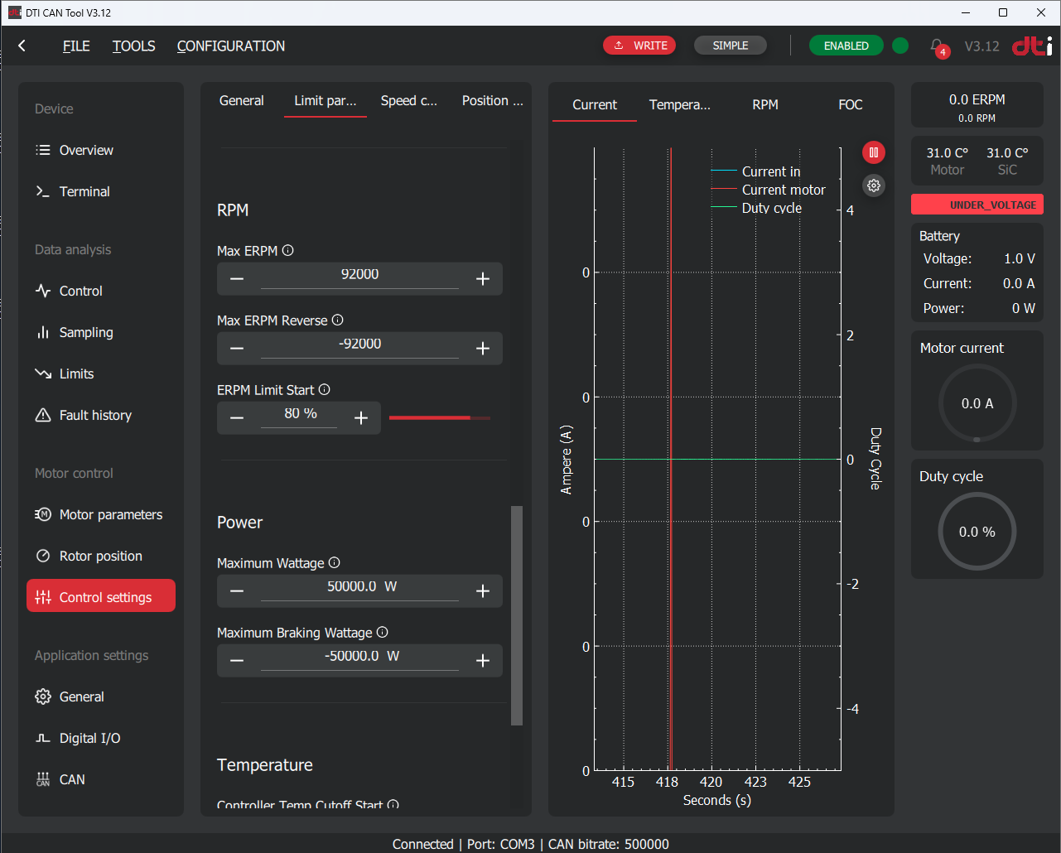Open the CONFIGURATION menu
Screen dimensions: 1061x853
pyautogui.click(x=231, y=46)
